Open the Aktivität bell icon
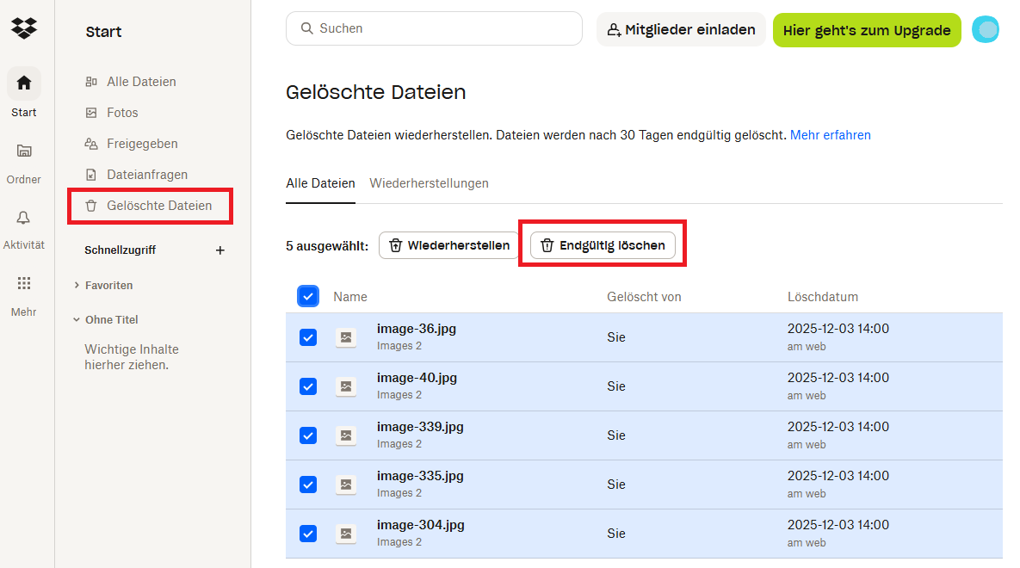 [x=24, y=218]
